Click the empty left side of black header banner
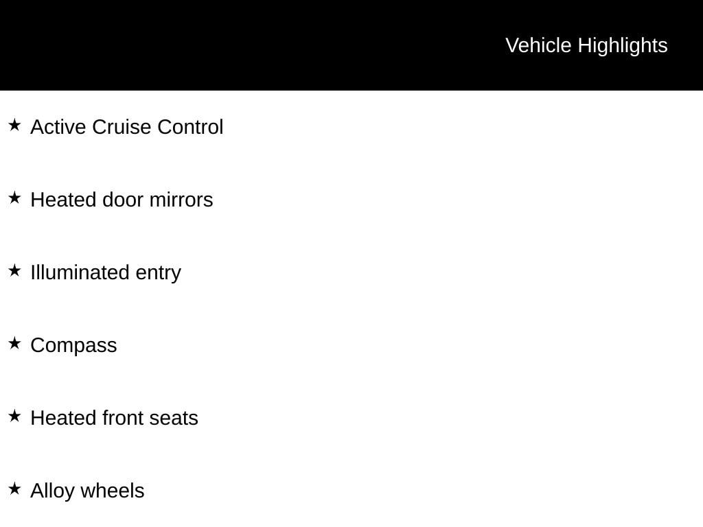The image size is (703, 527). 206,45
